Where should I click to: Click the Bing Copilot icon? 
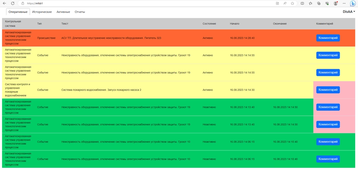tap(353, 4)
